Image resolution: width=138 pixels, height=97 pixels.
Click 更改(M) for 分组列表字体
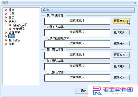tap(121, 21)
